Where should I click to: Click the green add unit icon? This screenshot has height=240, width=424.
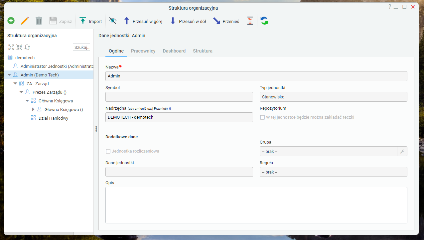[11, 21]
